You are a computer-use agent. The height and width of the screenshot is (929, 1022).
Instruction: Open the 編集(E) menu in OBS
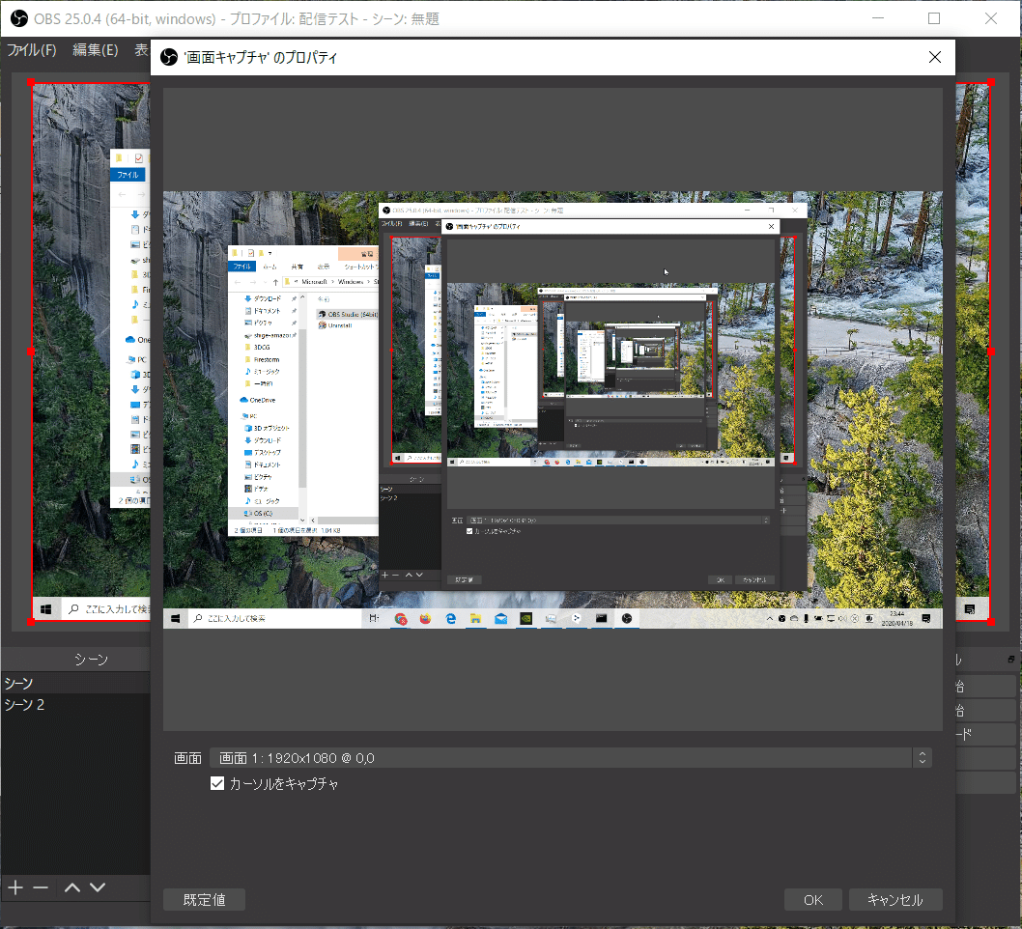point(96,49)
